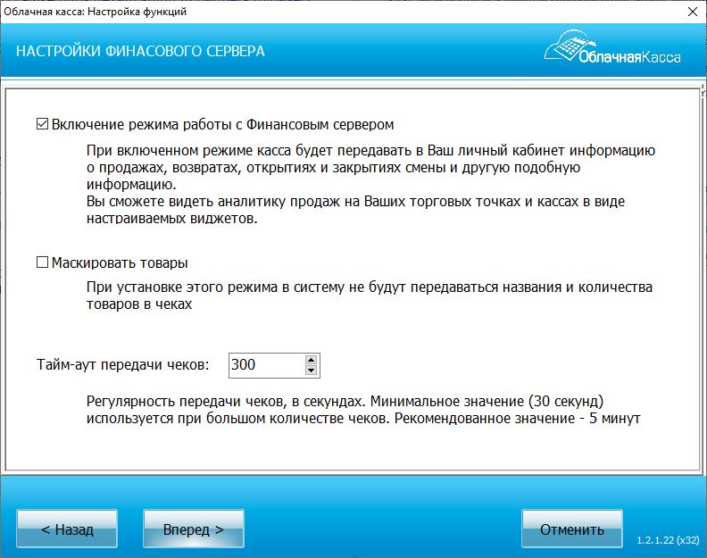Close the 'Настройка функций' window

[691, 12]
